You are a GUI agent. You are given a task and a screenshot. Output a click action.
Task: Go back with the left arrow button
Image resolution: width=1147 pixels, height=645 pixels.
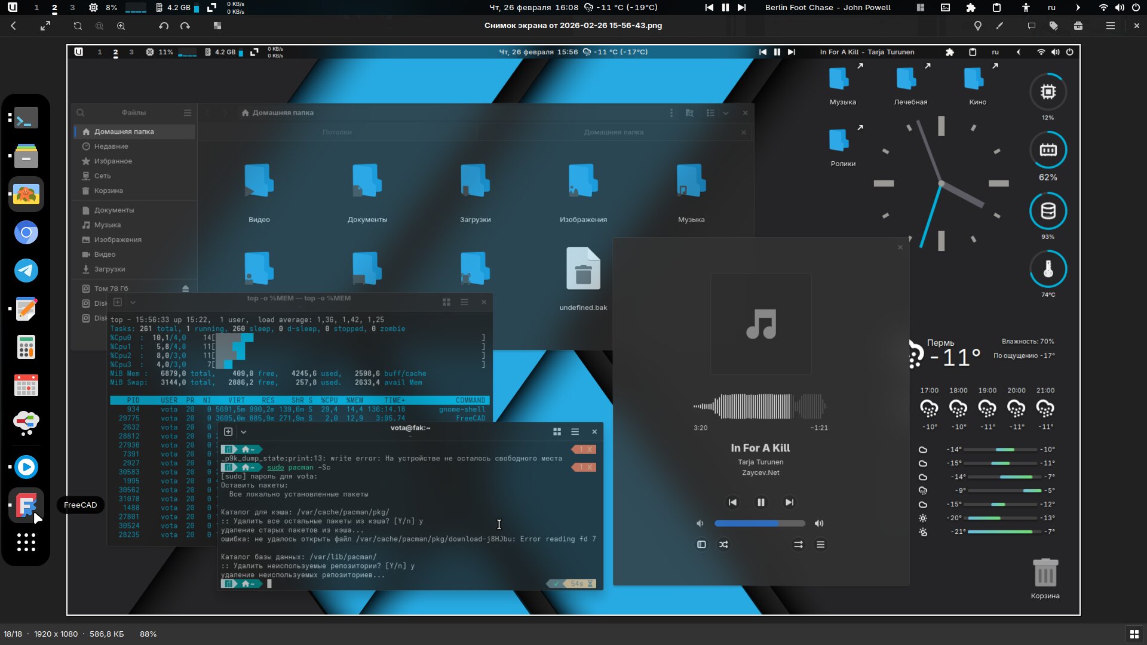[14, 26]
